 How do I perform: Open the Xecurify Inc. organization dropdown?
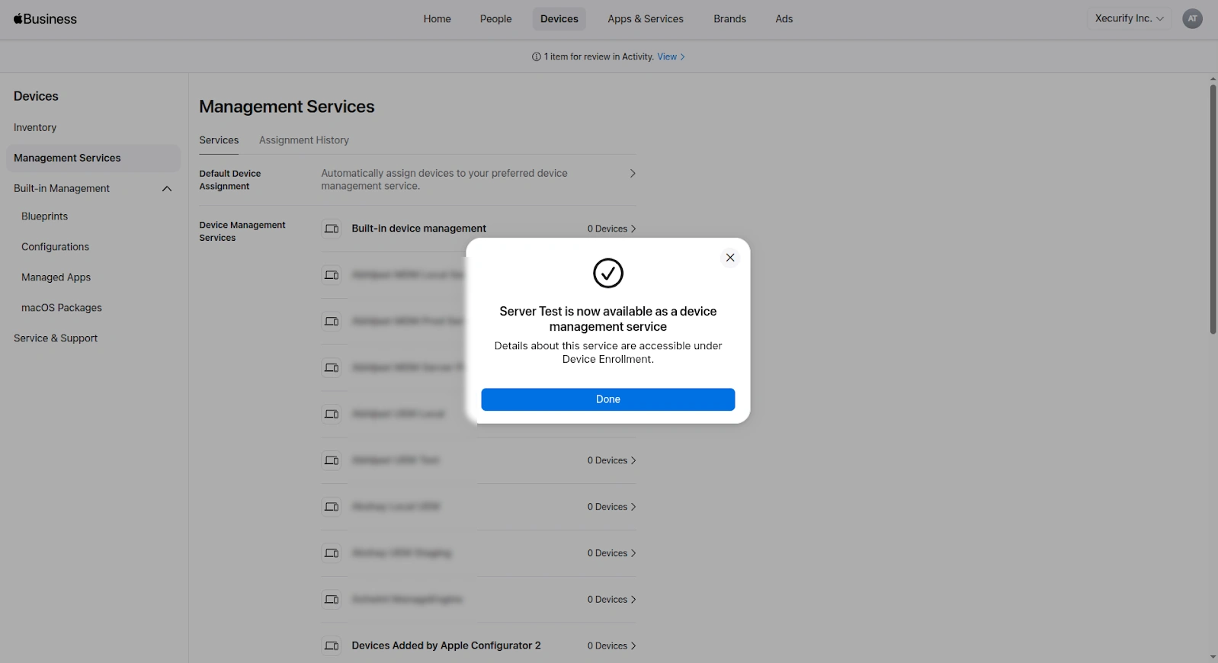[x=1129, y=19]
